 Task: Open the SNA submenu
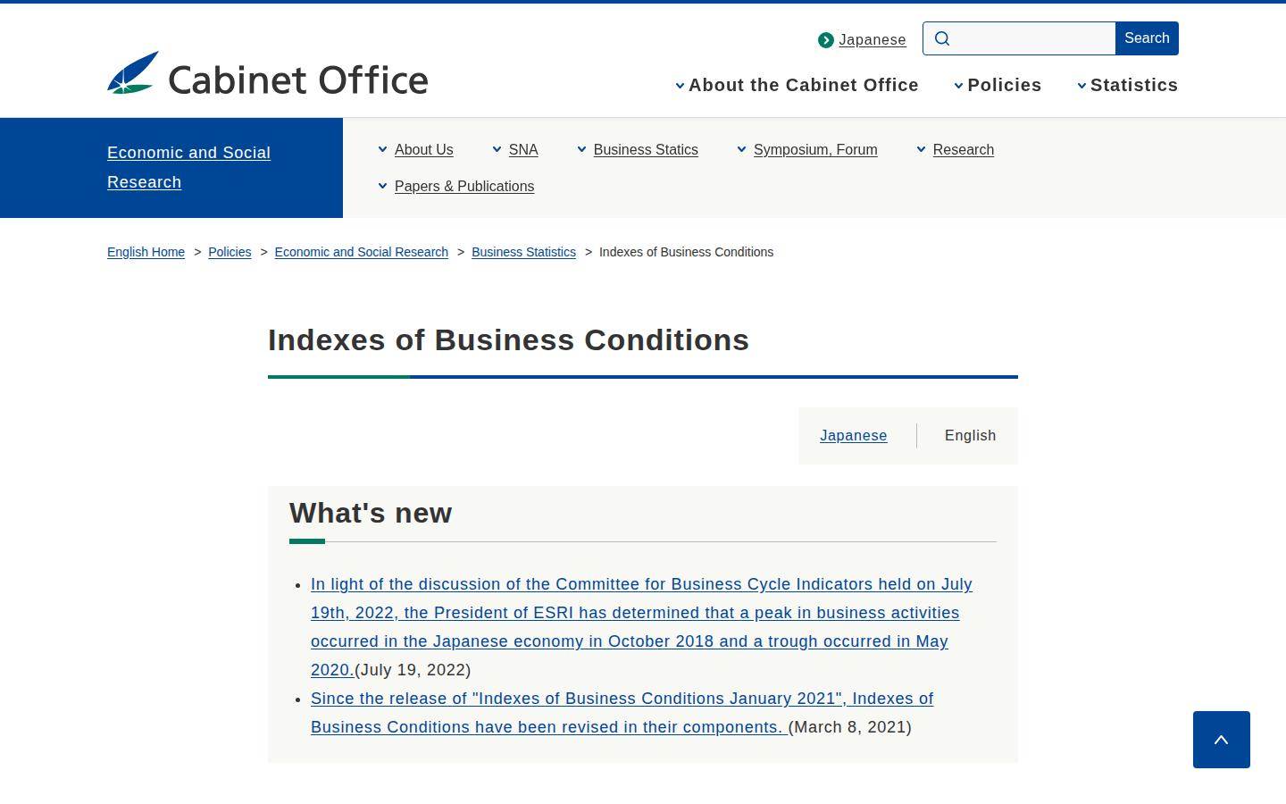pyautogui.click(x=514, y=149)
